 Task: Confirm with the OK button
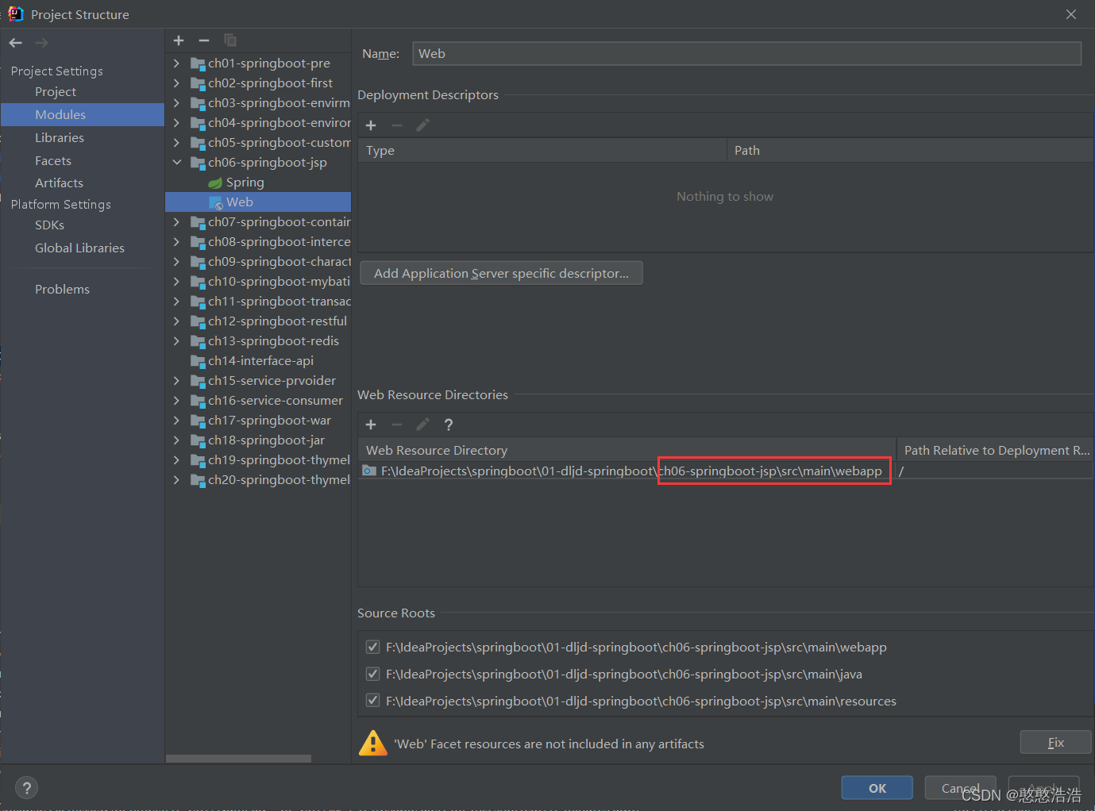[x=877, y=788]
